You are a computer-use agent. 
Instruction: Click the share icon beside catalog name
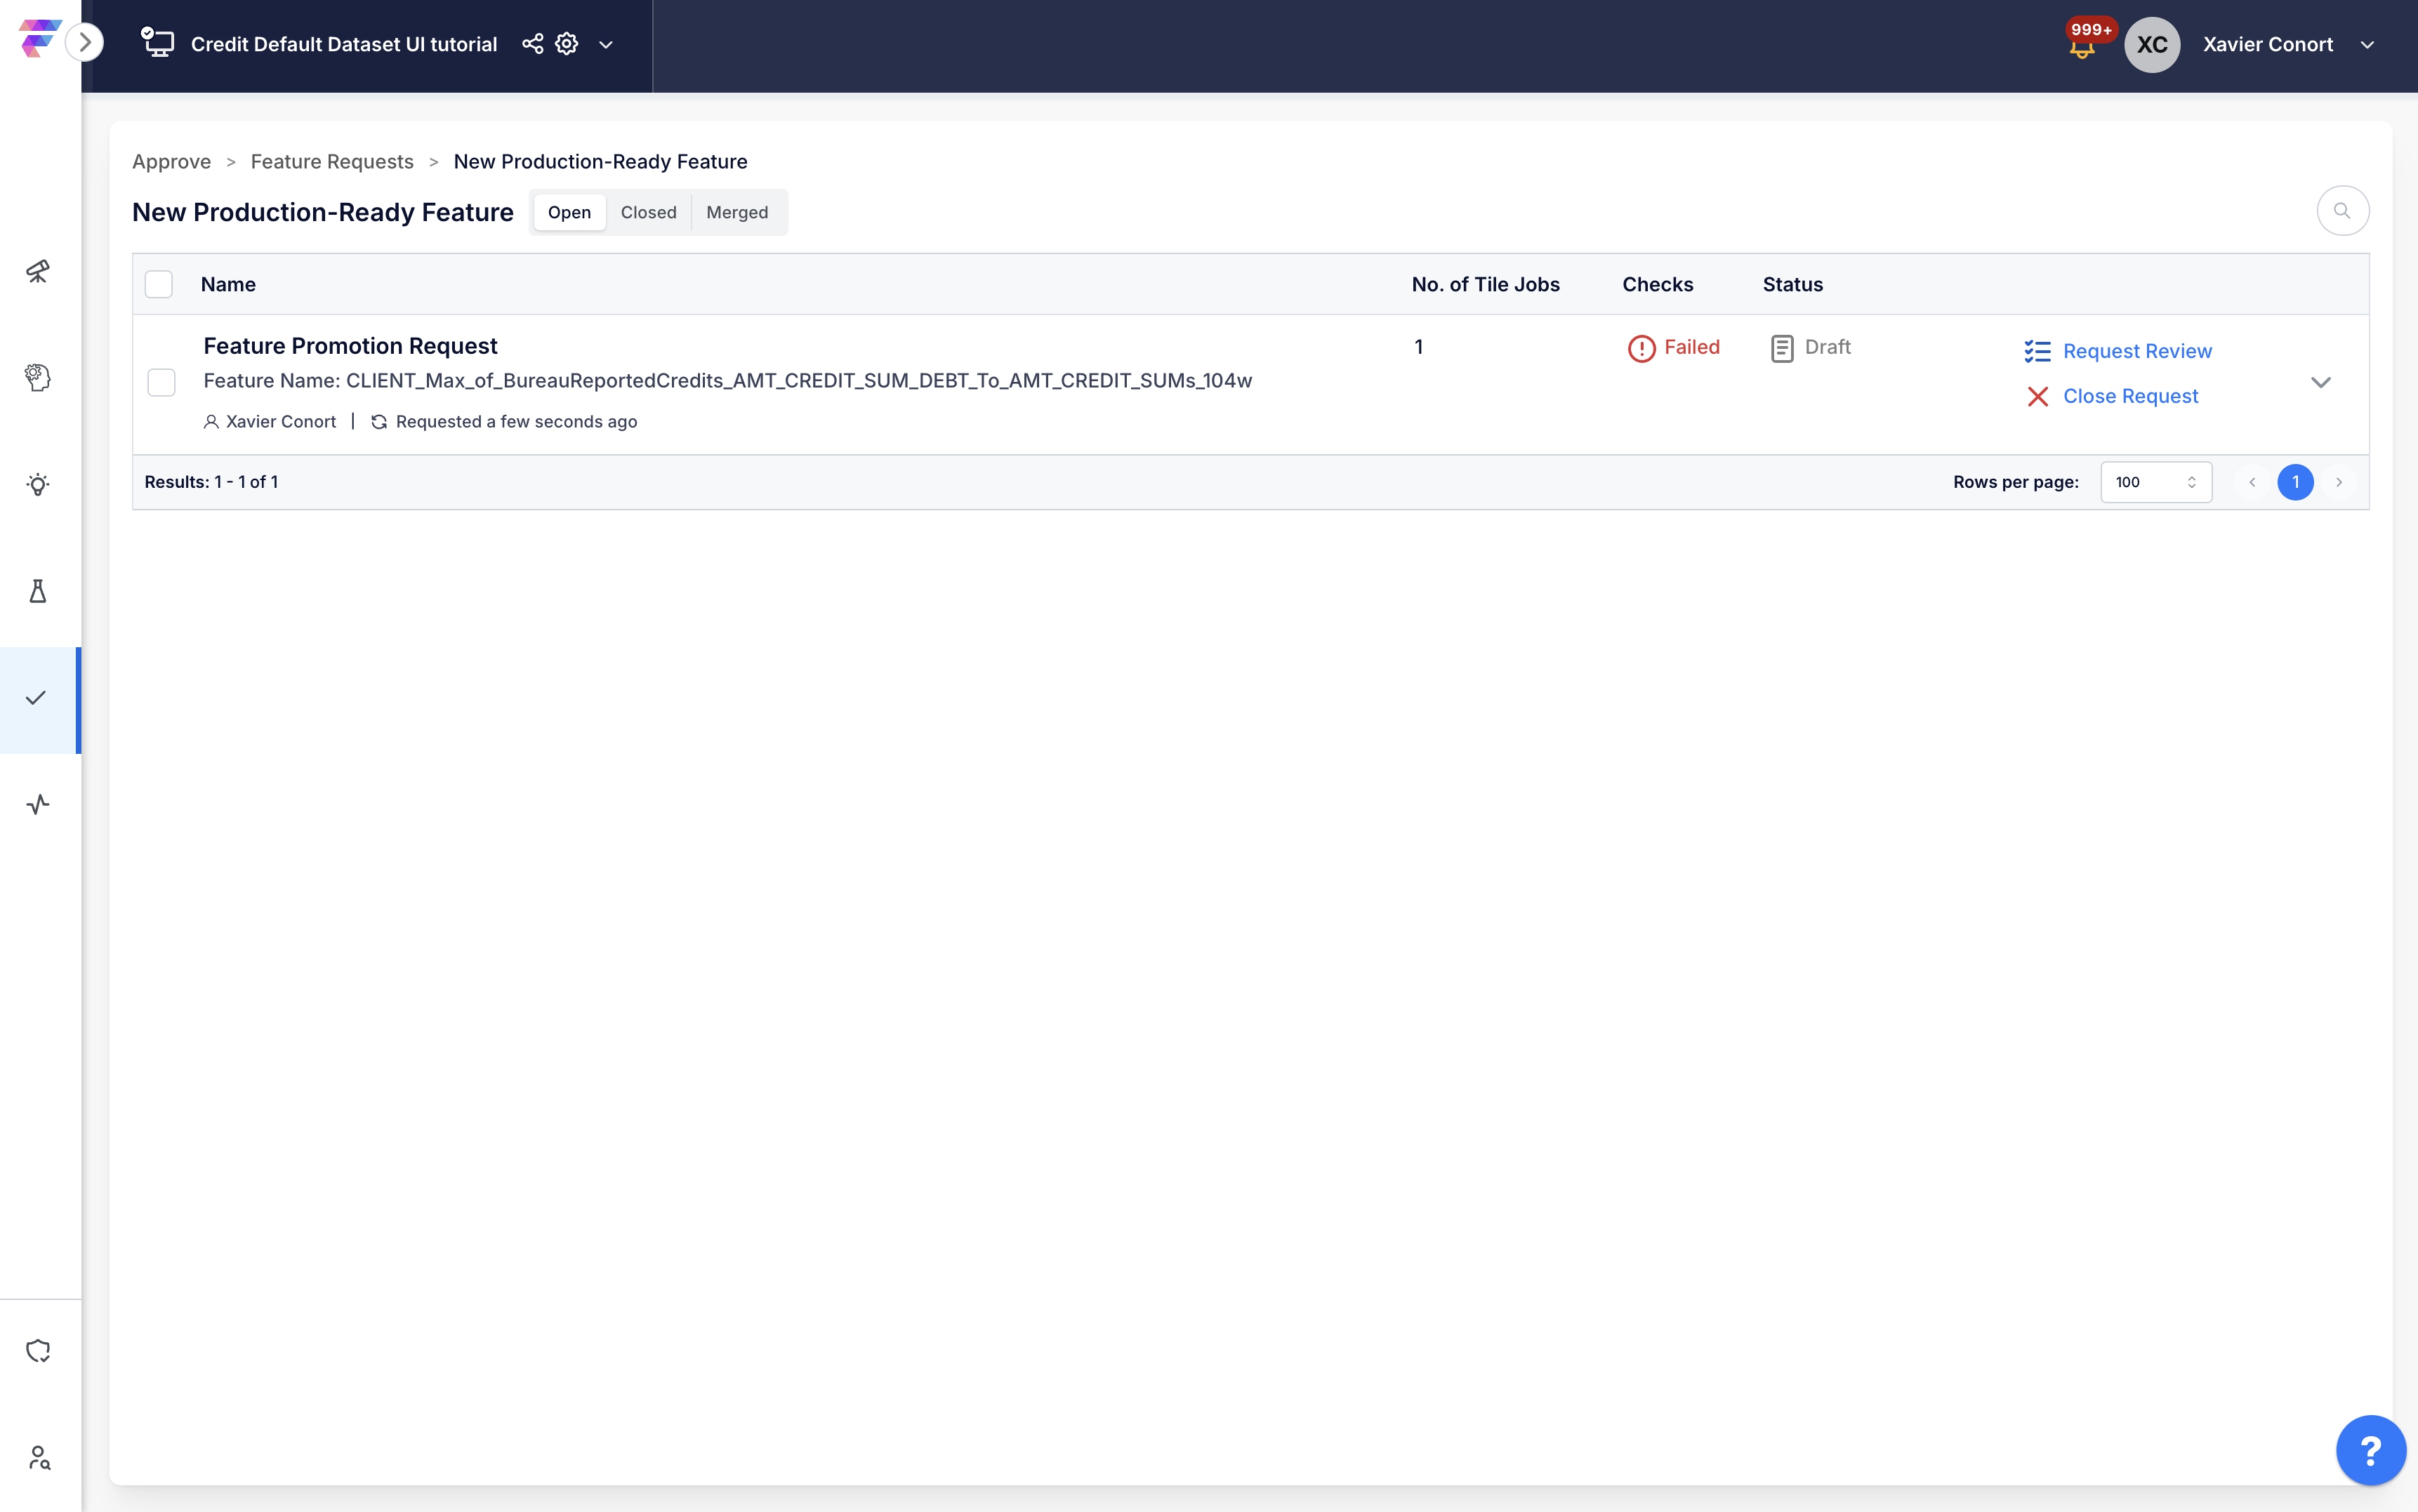(533, 44)
